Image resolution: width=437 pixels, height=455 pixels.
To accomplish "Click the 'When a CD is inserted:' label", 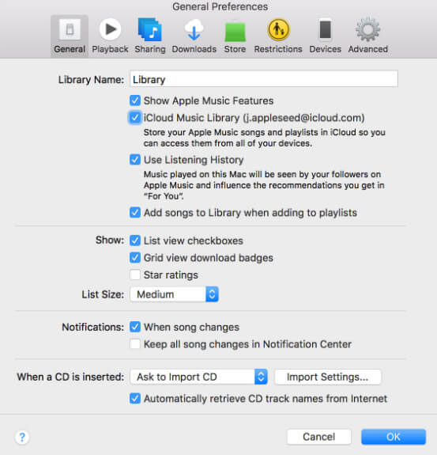I will point(70,377).
